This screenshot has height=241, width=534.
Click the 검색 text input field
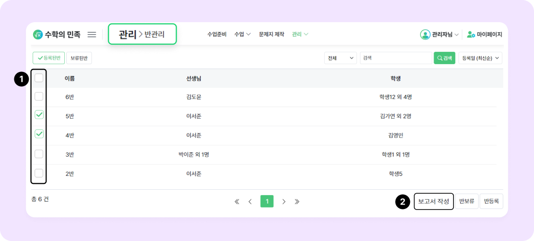(396, 58)
